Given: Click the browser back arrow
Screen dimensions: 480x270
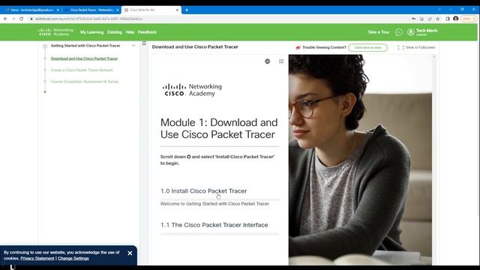Looking at the screenshot, I should [5, 19].
